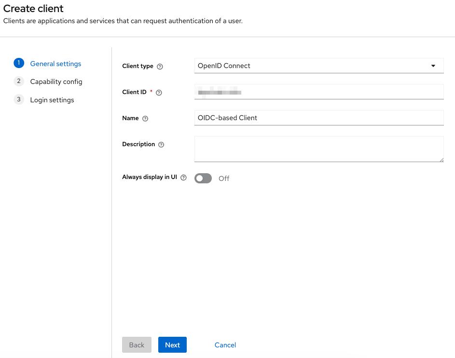Open the OpenID Connect client type dropdown
This screenshot has height=358, width=455.
coord(314,66)
